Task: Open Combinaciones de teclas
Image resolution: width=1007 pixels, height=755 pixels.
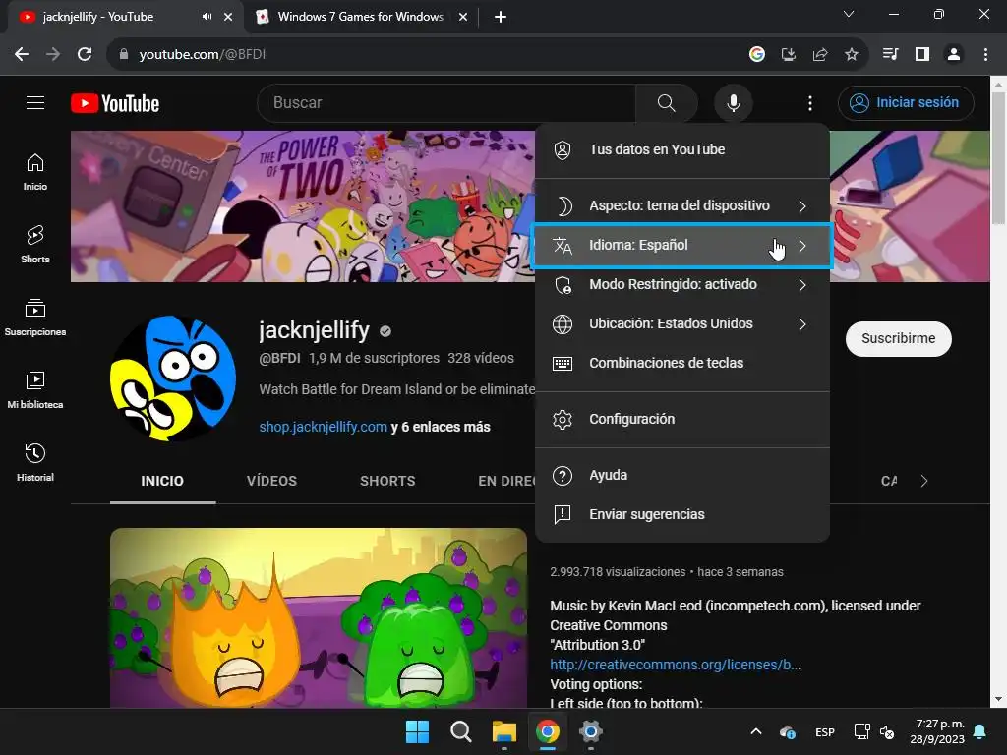Action: 682,363
